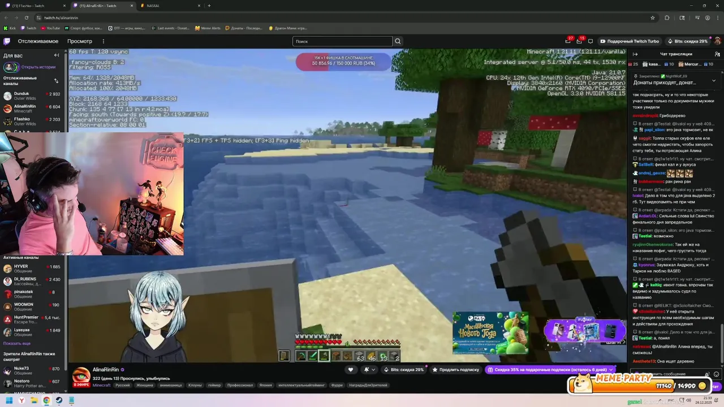
Task: Click the MEME PARTY 11140/14900 widget
Action: click(x=638, y=384)
